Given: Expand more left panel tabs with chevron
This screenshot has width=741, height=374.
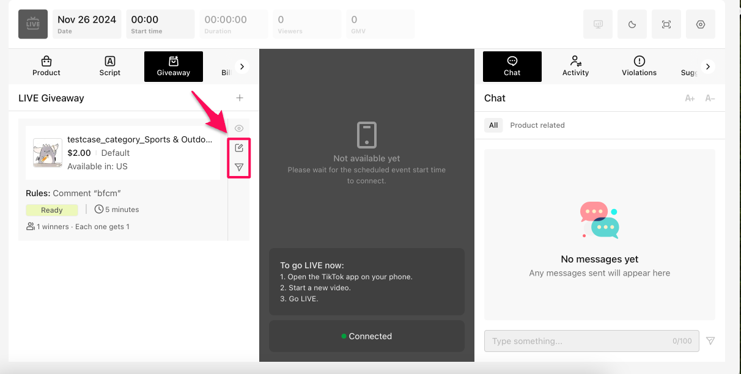Looking at the screenshot, I should coord(242,67).
